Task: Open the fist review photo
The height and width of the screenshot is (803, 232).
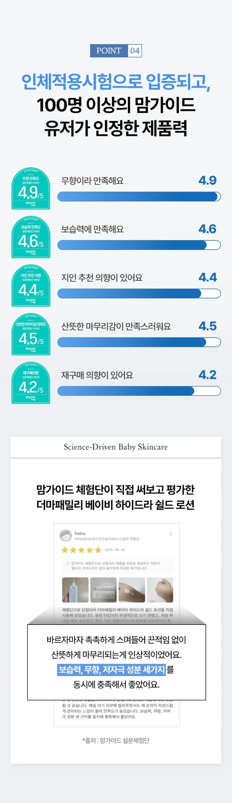Action: 160,590
